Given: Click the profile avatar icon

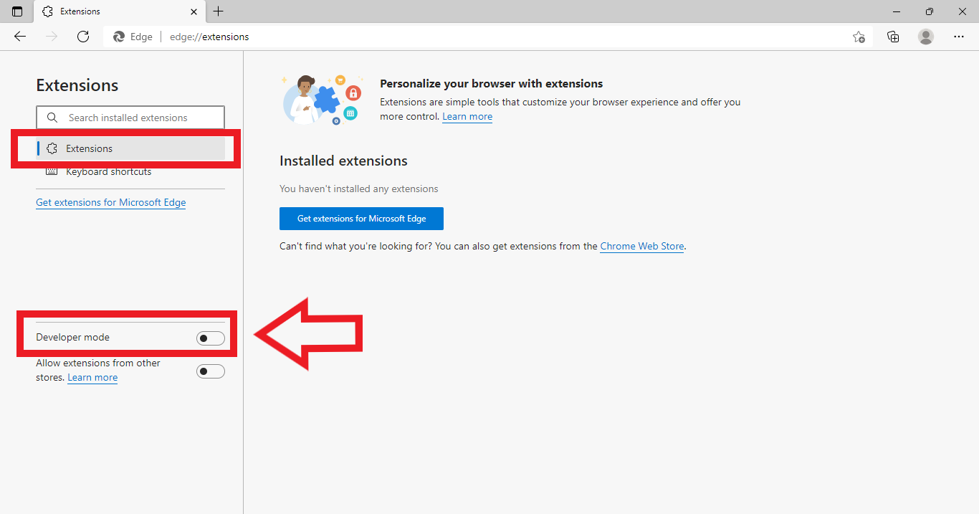Looking at the screenshot, I should point(925,37).
